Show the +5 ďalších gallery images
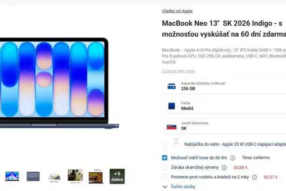The width and height of the screenshot is (286, 191). click(117, 177)
